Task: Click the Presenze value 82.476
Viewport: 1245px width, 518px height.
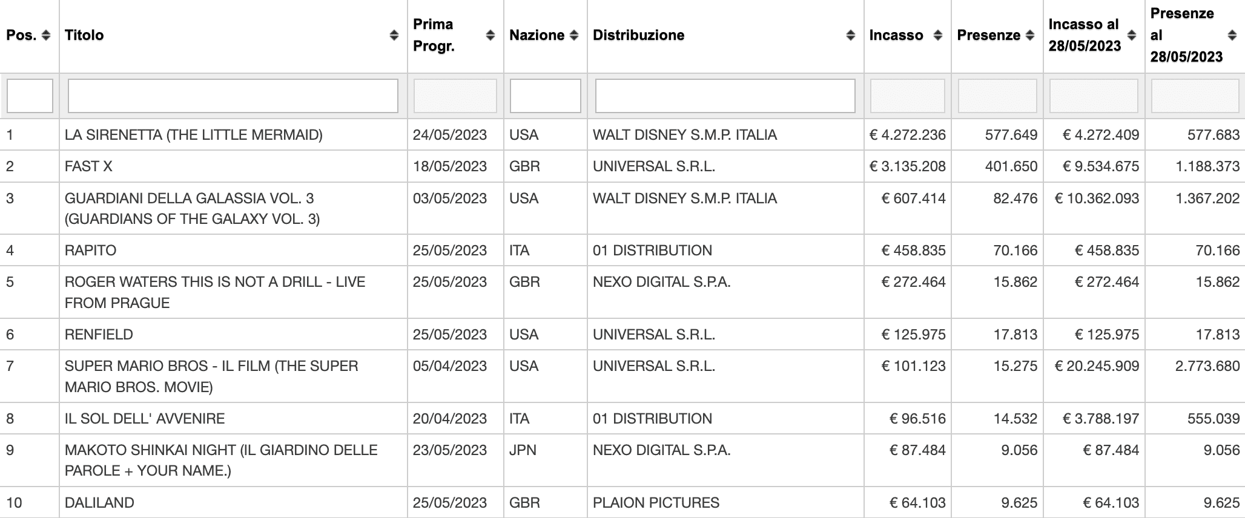Action: click(1015, 198)
